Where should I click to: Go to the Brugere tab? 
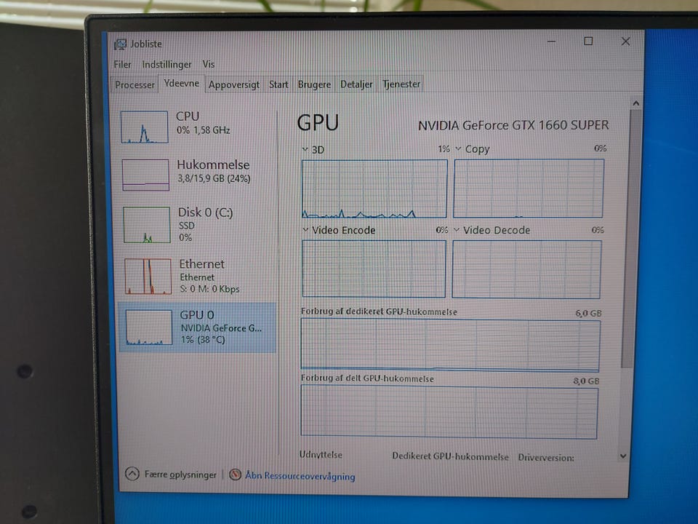point(314,84)
